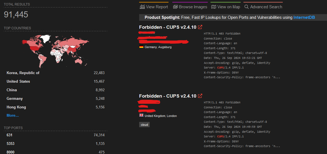Filter by United States country
This screenshot has height=154, width=327.
(18, 82)
